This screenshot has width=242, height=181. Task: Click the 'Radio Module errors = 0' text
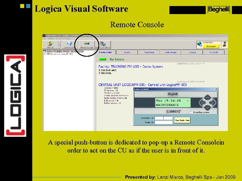pyautogui.click(x=115, y=98)
